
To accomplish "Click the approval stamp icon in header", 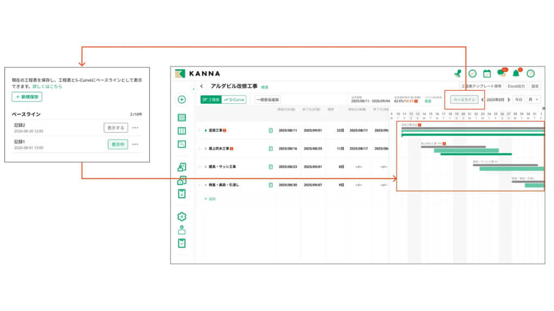I will click(x=458, y=73).
